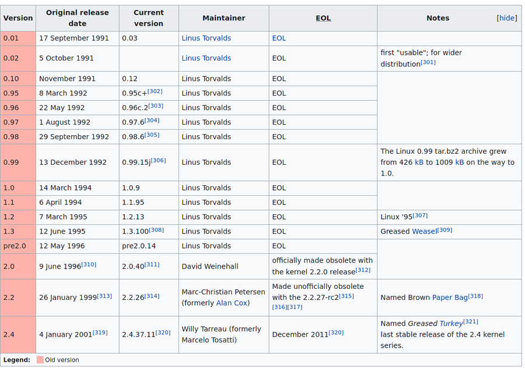This screenshot has width=525, height=371.
Task: Click the Current version column header
Action: point(149,18)
